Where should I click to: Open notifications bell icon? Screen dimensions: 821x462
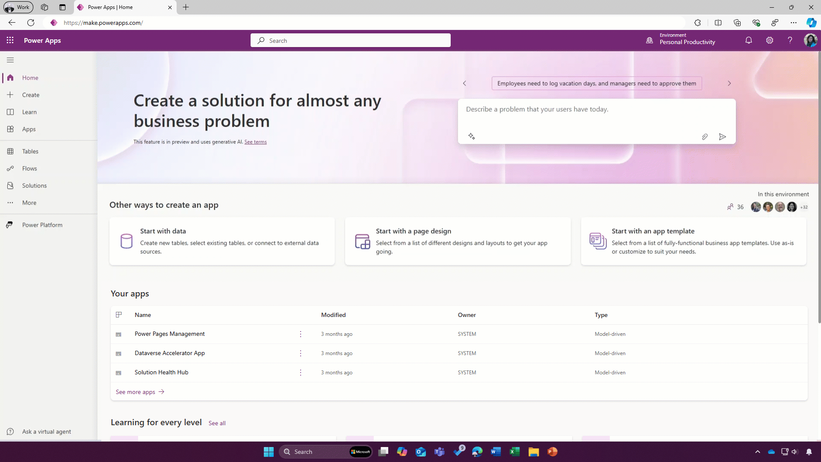pyautogui.click(x=748, y=40)
